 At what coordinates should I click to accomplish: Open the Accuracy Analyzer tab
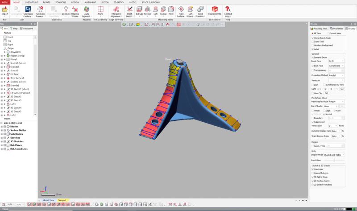[320, 29]
